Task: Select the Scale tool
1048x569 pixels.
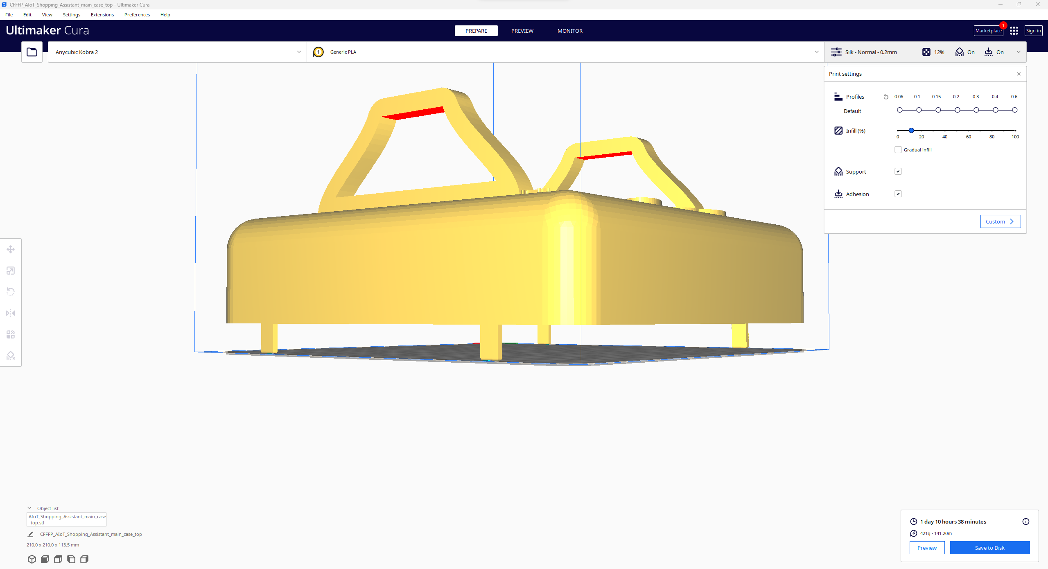Action: coord(10,271)
